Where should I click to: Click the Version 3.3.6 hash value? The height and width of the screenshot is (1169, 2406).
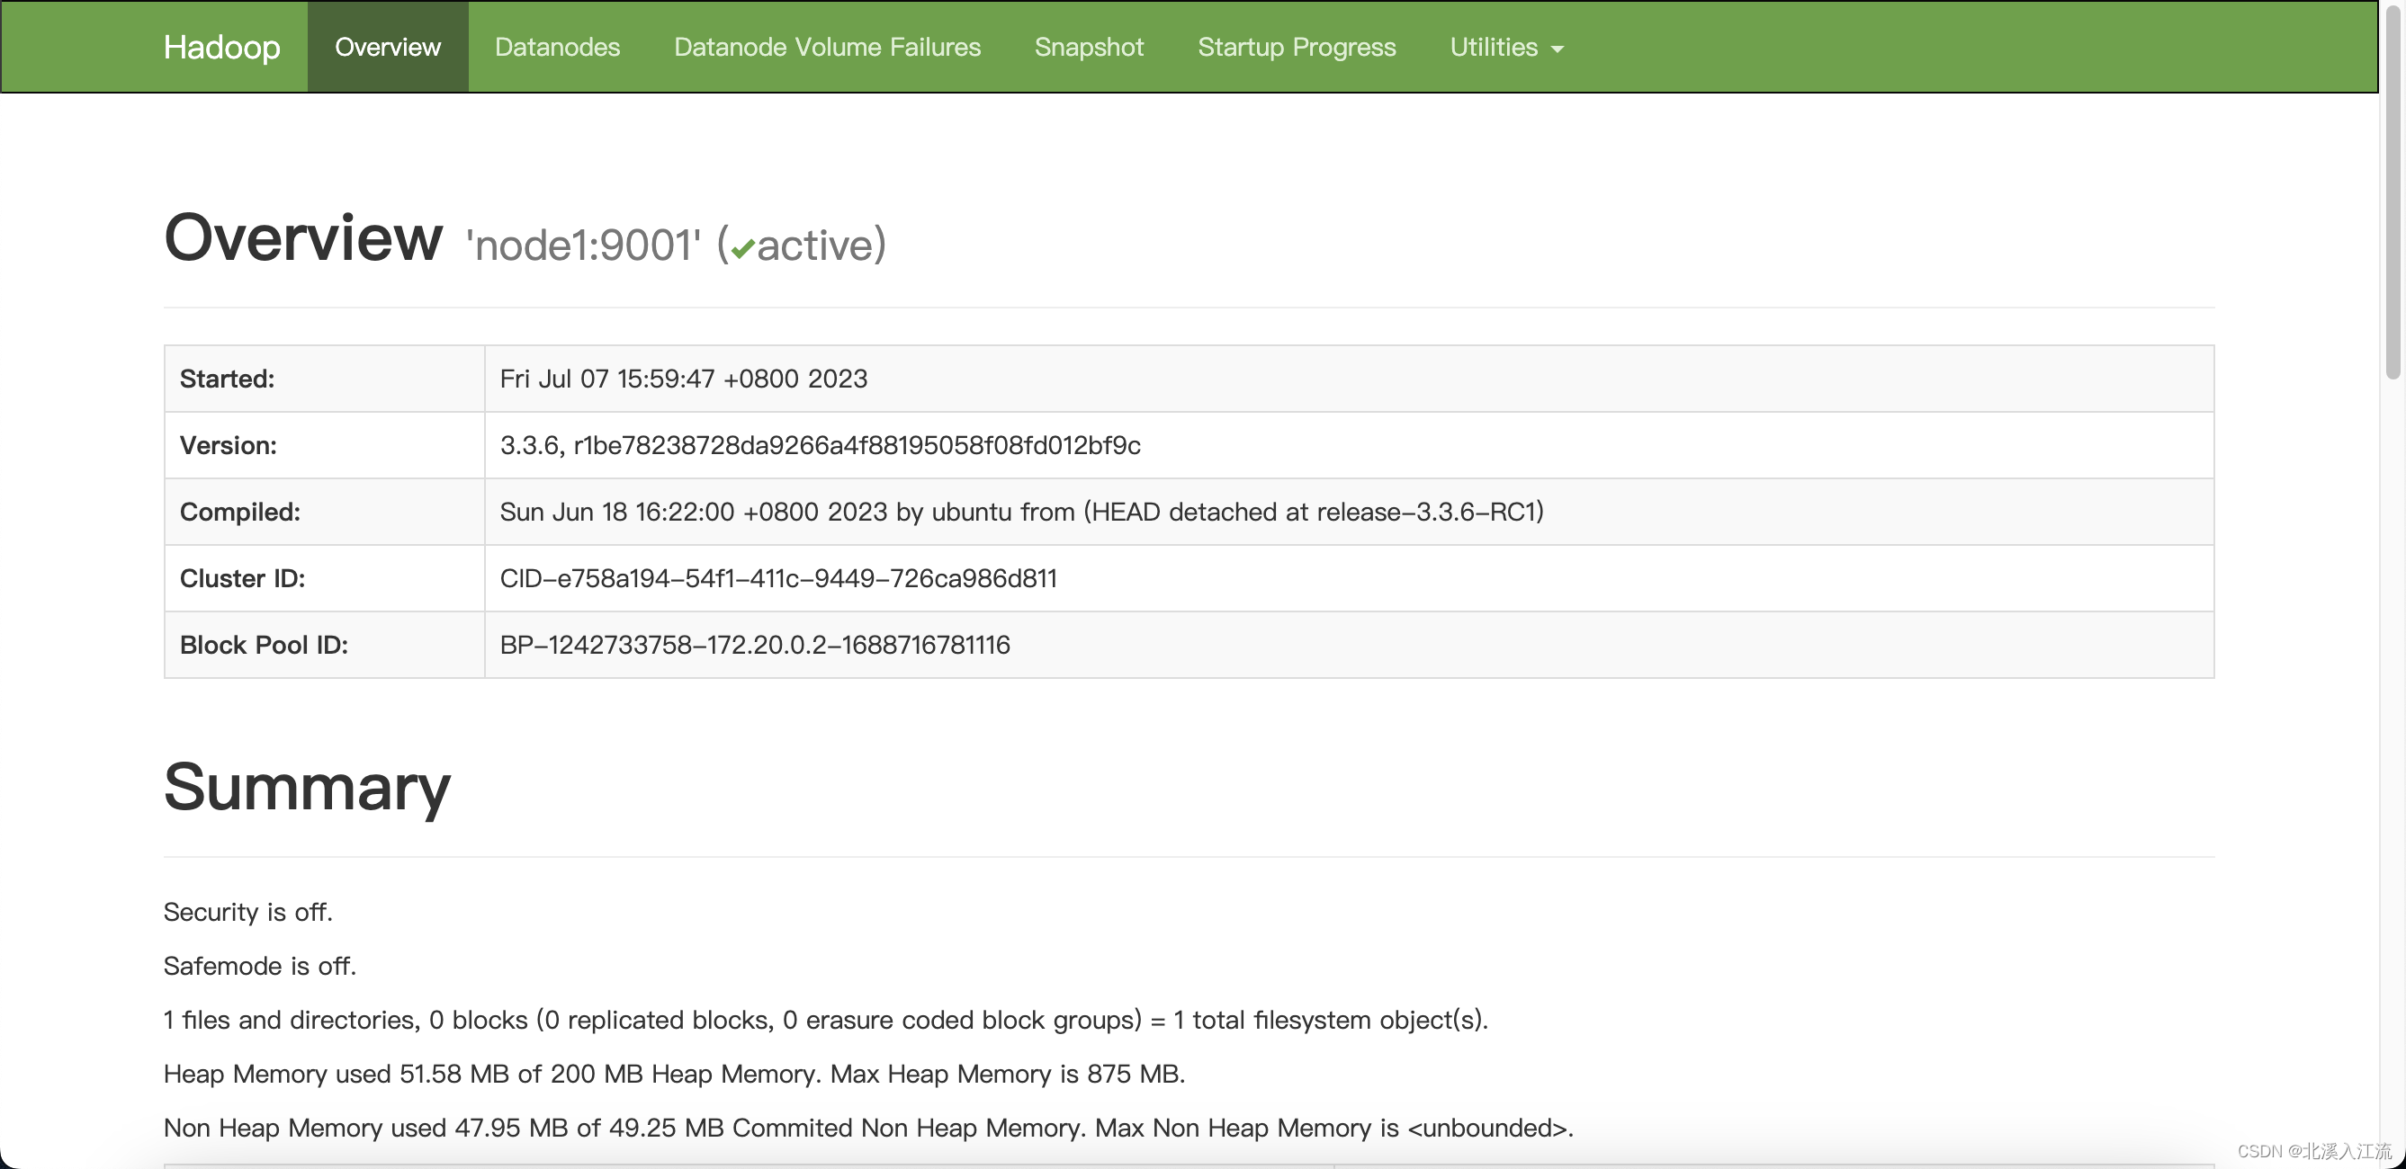click(x=819, y=445)
